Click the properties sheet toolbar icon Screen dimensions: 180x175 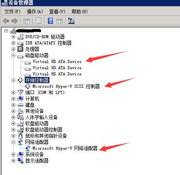pyautogui.click(x=38, y=21)
